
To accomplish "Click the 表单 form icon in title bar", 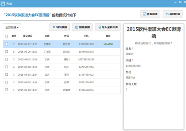I will pyautogui.click(x=3, y=4).
